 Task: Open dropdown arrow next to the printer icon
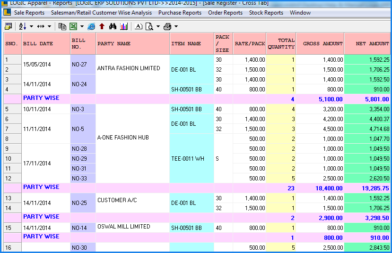coord(176,26)
